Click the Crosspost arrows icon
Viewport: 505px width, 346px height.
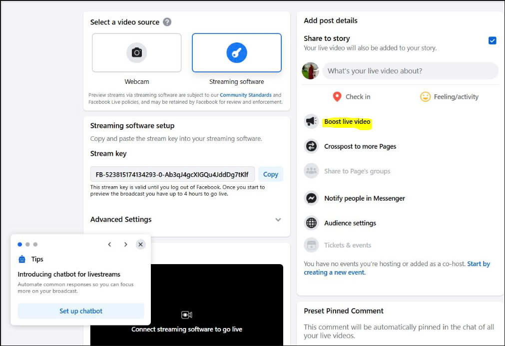pos(311,146)
